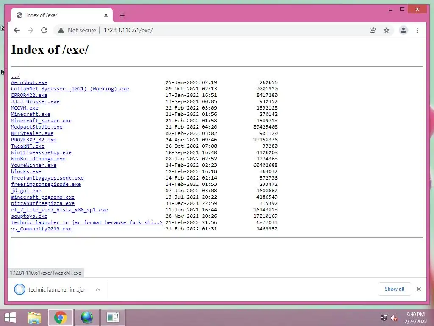434x326 pixels.
Task: Open souptoys.exe link
Action: [29, 216]
